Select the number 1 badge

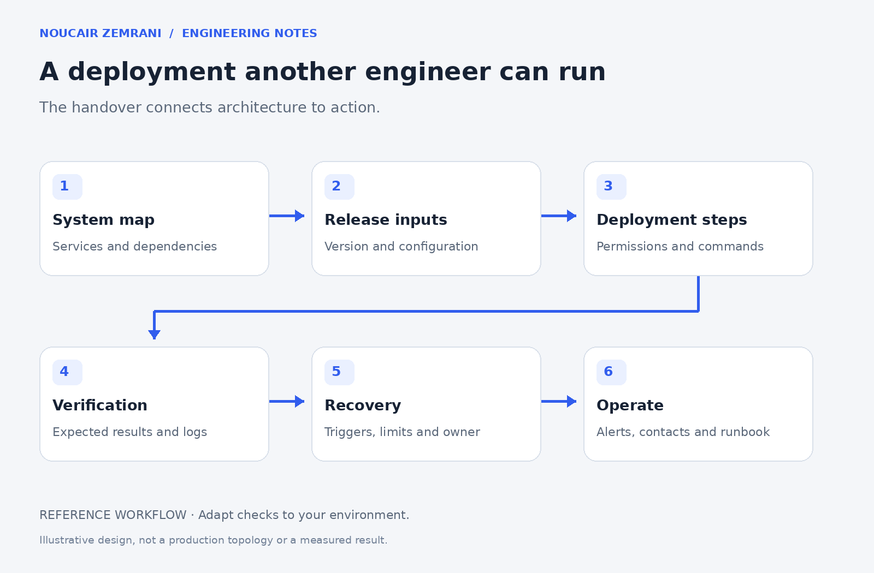pyautogui.click(x=67, y=187)
